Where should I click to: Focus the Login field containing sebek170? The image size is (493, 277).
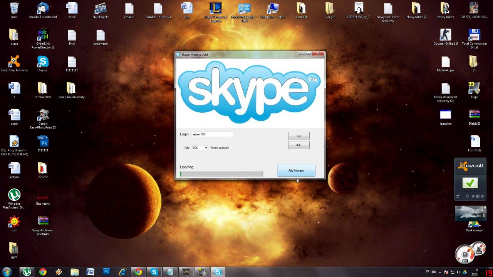click(212, 134)
